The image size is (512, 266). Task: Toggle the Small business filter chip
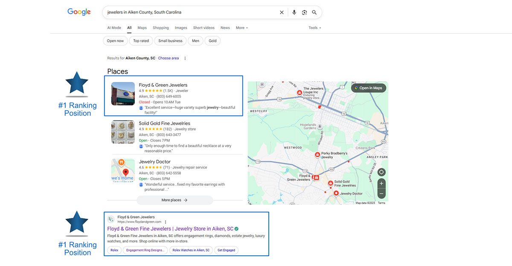[x=170, y=41]
